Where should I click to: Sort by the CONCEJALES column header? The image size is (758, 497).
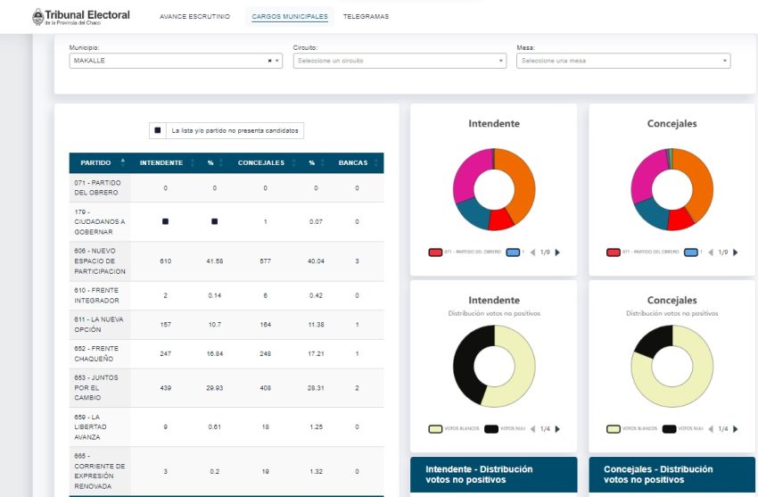(261, 163)
